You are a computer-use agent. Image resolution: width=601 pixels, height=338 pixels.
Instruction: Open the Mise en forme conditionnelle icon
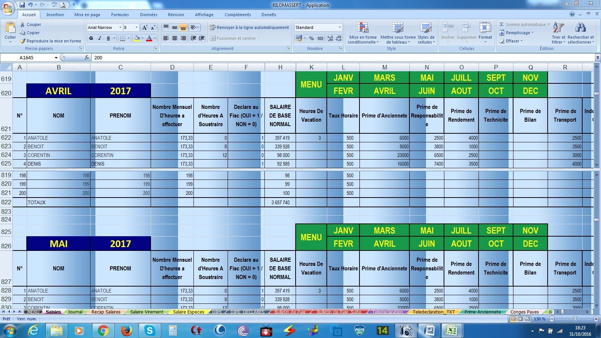(x=363, y=28)
